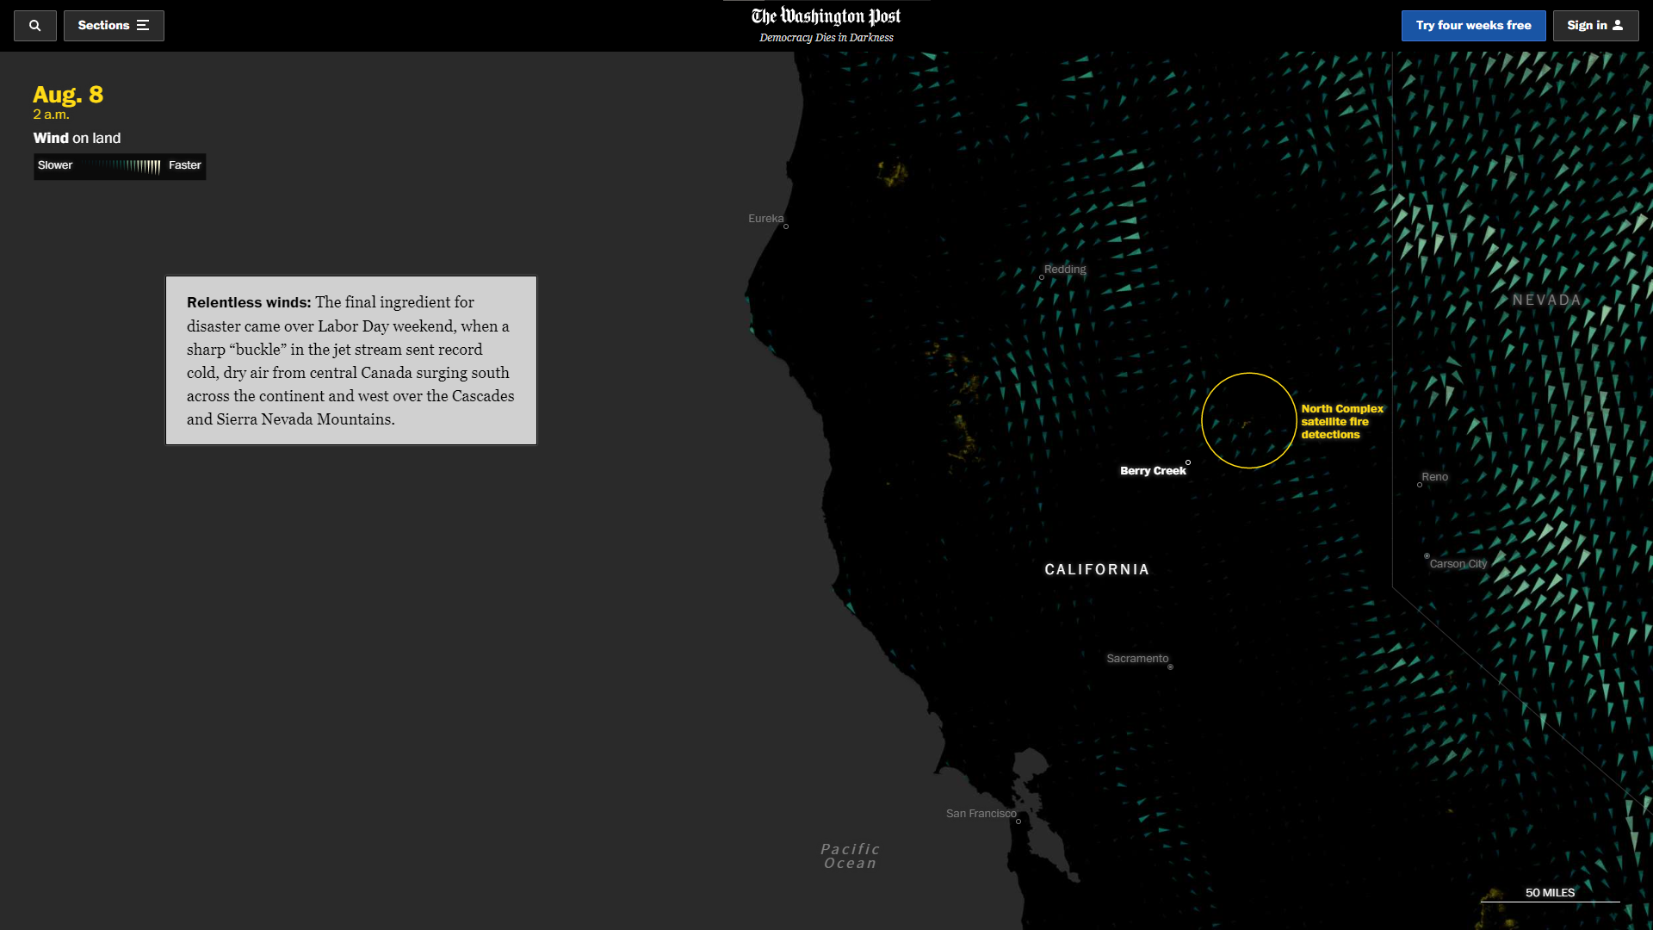Click the Eureka city marker
1653x930 pixels.
coord(786,226)
